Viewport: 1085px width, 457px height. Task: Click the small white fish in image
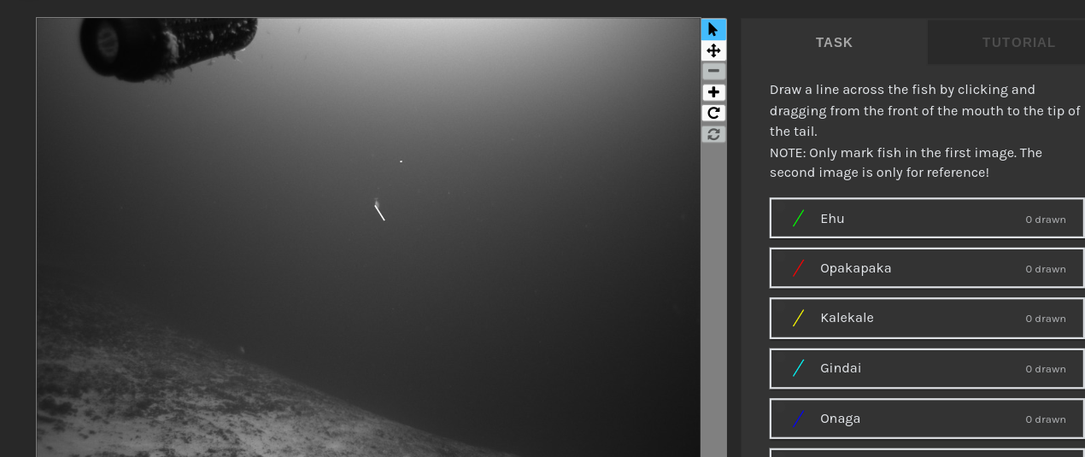379,211
